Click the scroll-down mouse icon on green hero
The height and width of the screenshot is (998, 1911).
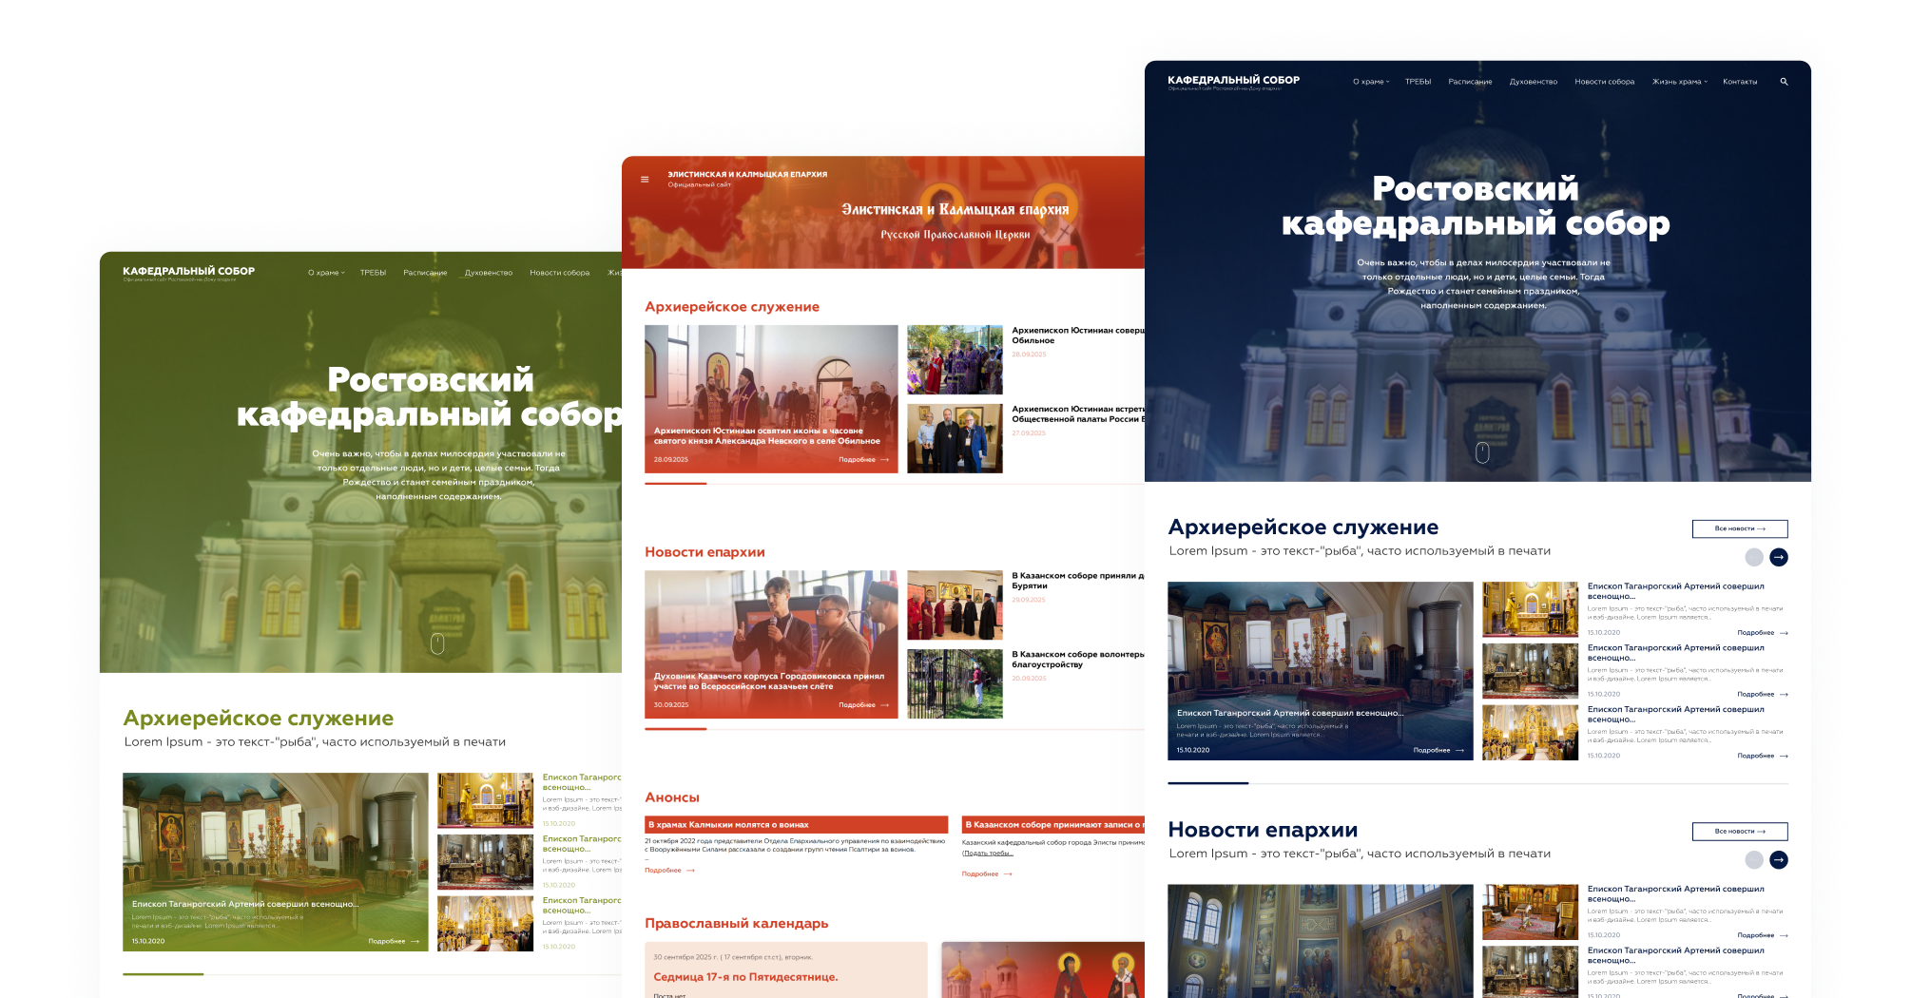437,643
